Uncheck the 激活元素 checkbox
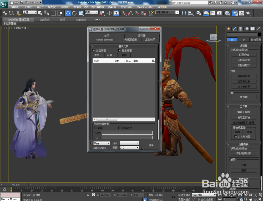 click(x=94, y=50)
